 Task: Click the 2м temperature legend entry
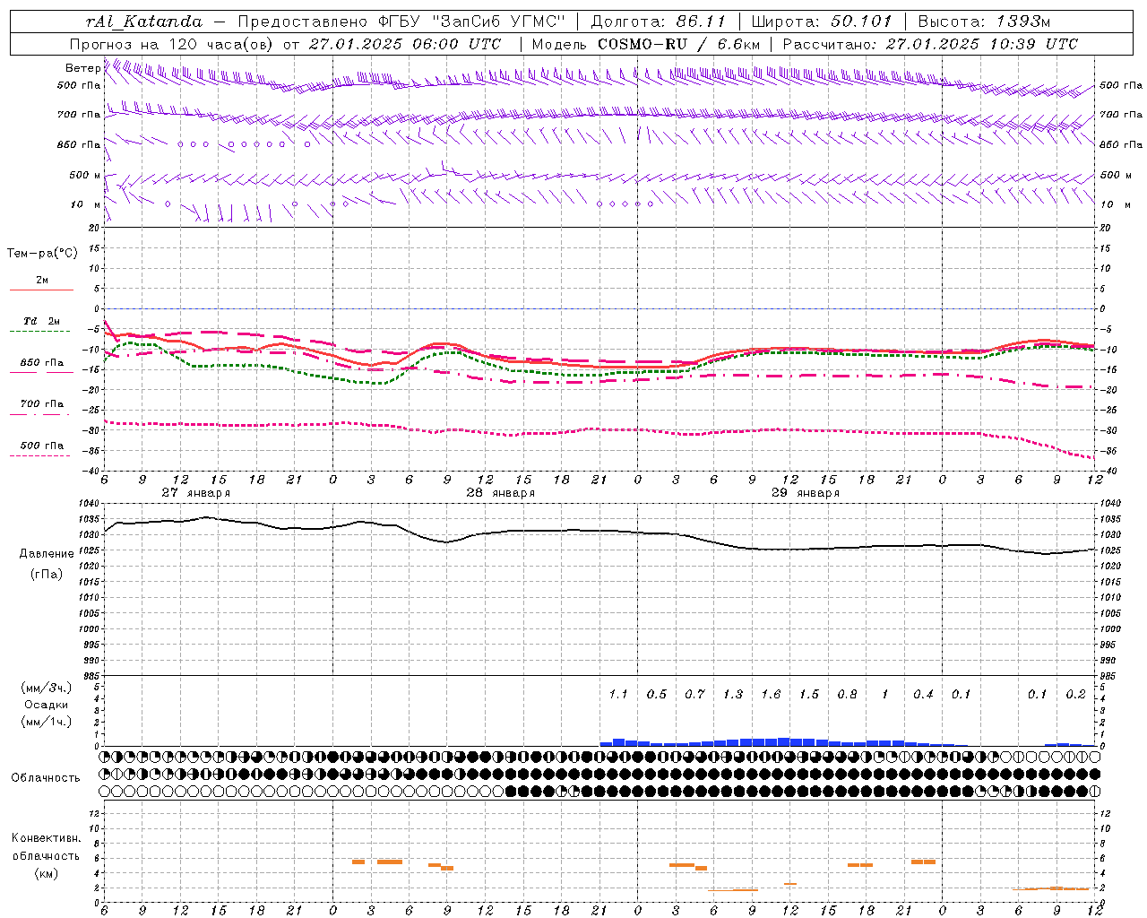(x=42, y=281)
